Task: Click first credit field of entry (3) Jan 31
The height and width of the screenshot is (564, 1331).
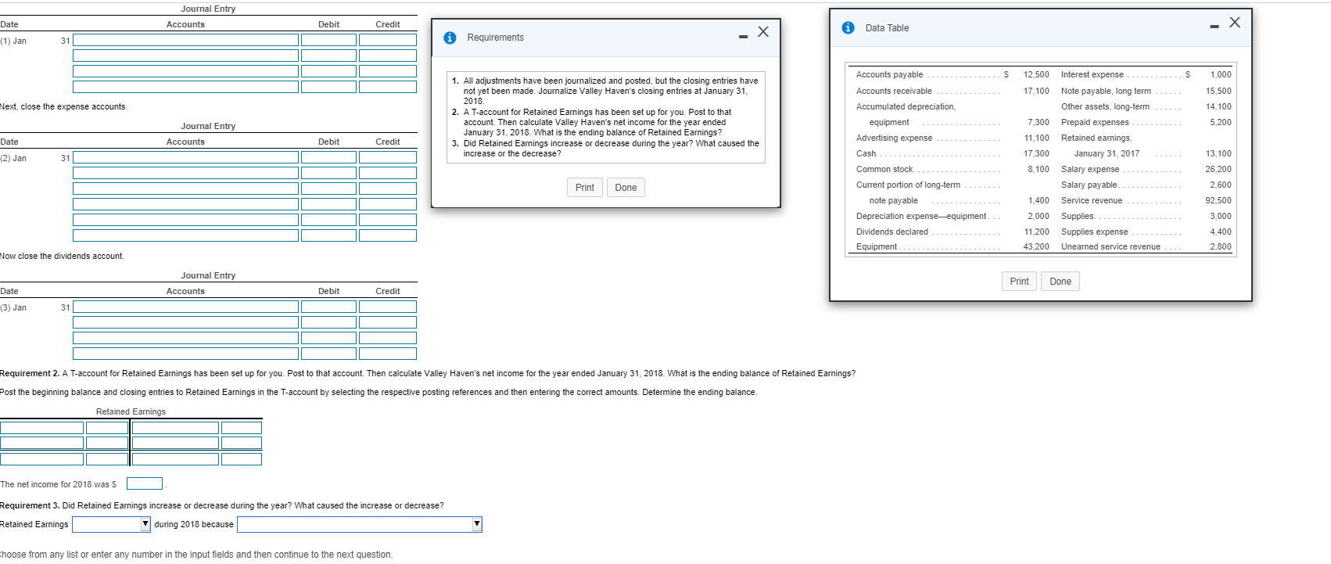Action: [388, 307]
